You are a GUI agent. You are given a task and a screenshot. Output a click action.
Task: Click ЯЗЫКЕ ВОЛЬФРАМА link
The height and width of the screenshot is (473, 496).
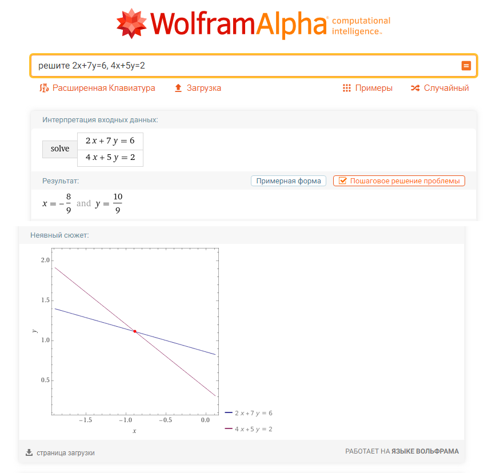click(x=425, y=451)
